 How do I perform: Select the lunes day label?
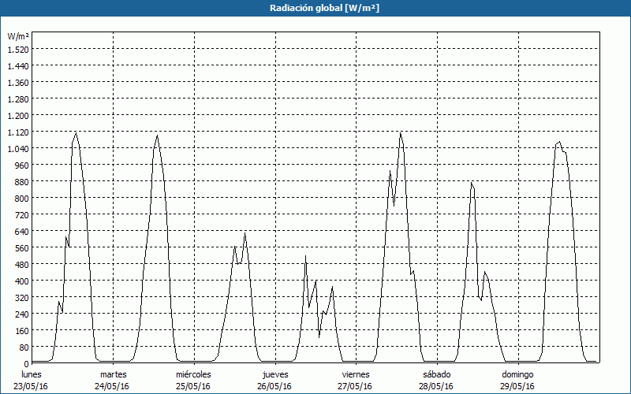click(x=32, y=374)
